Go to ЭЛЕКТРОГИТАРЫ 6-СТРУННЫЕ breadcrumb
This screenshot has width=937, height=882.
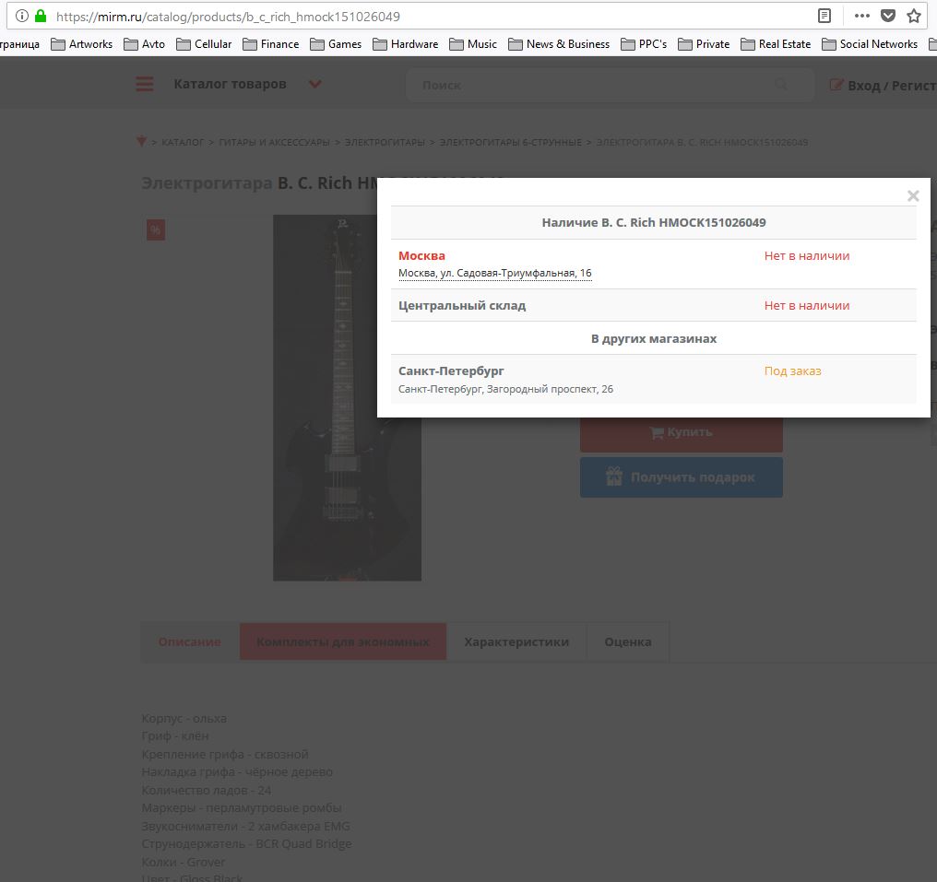pos(510,142)
